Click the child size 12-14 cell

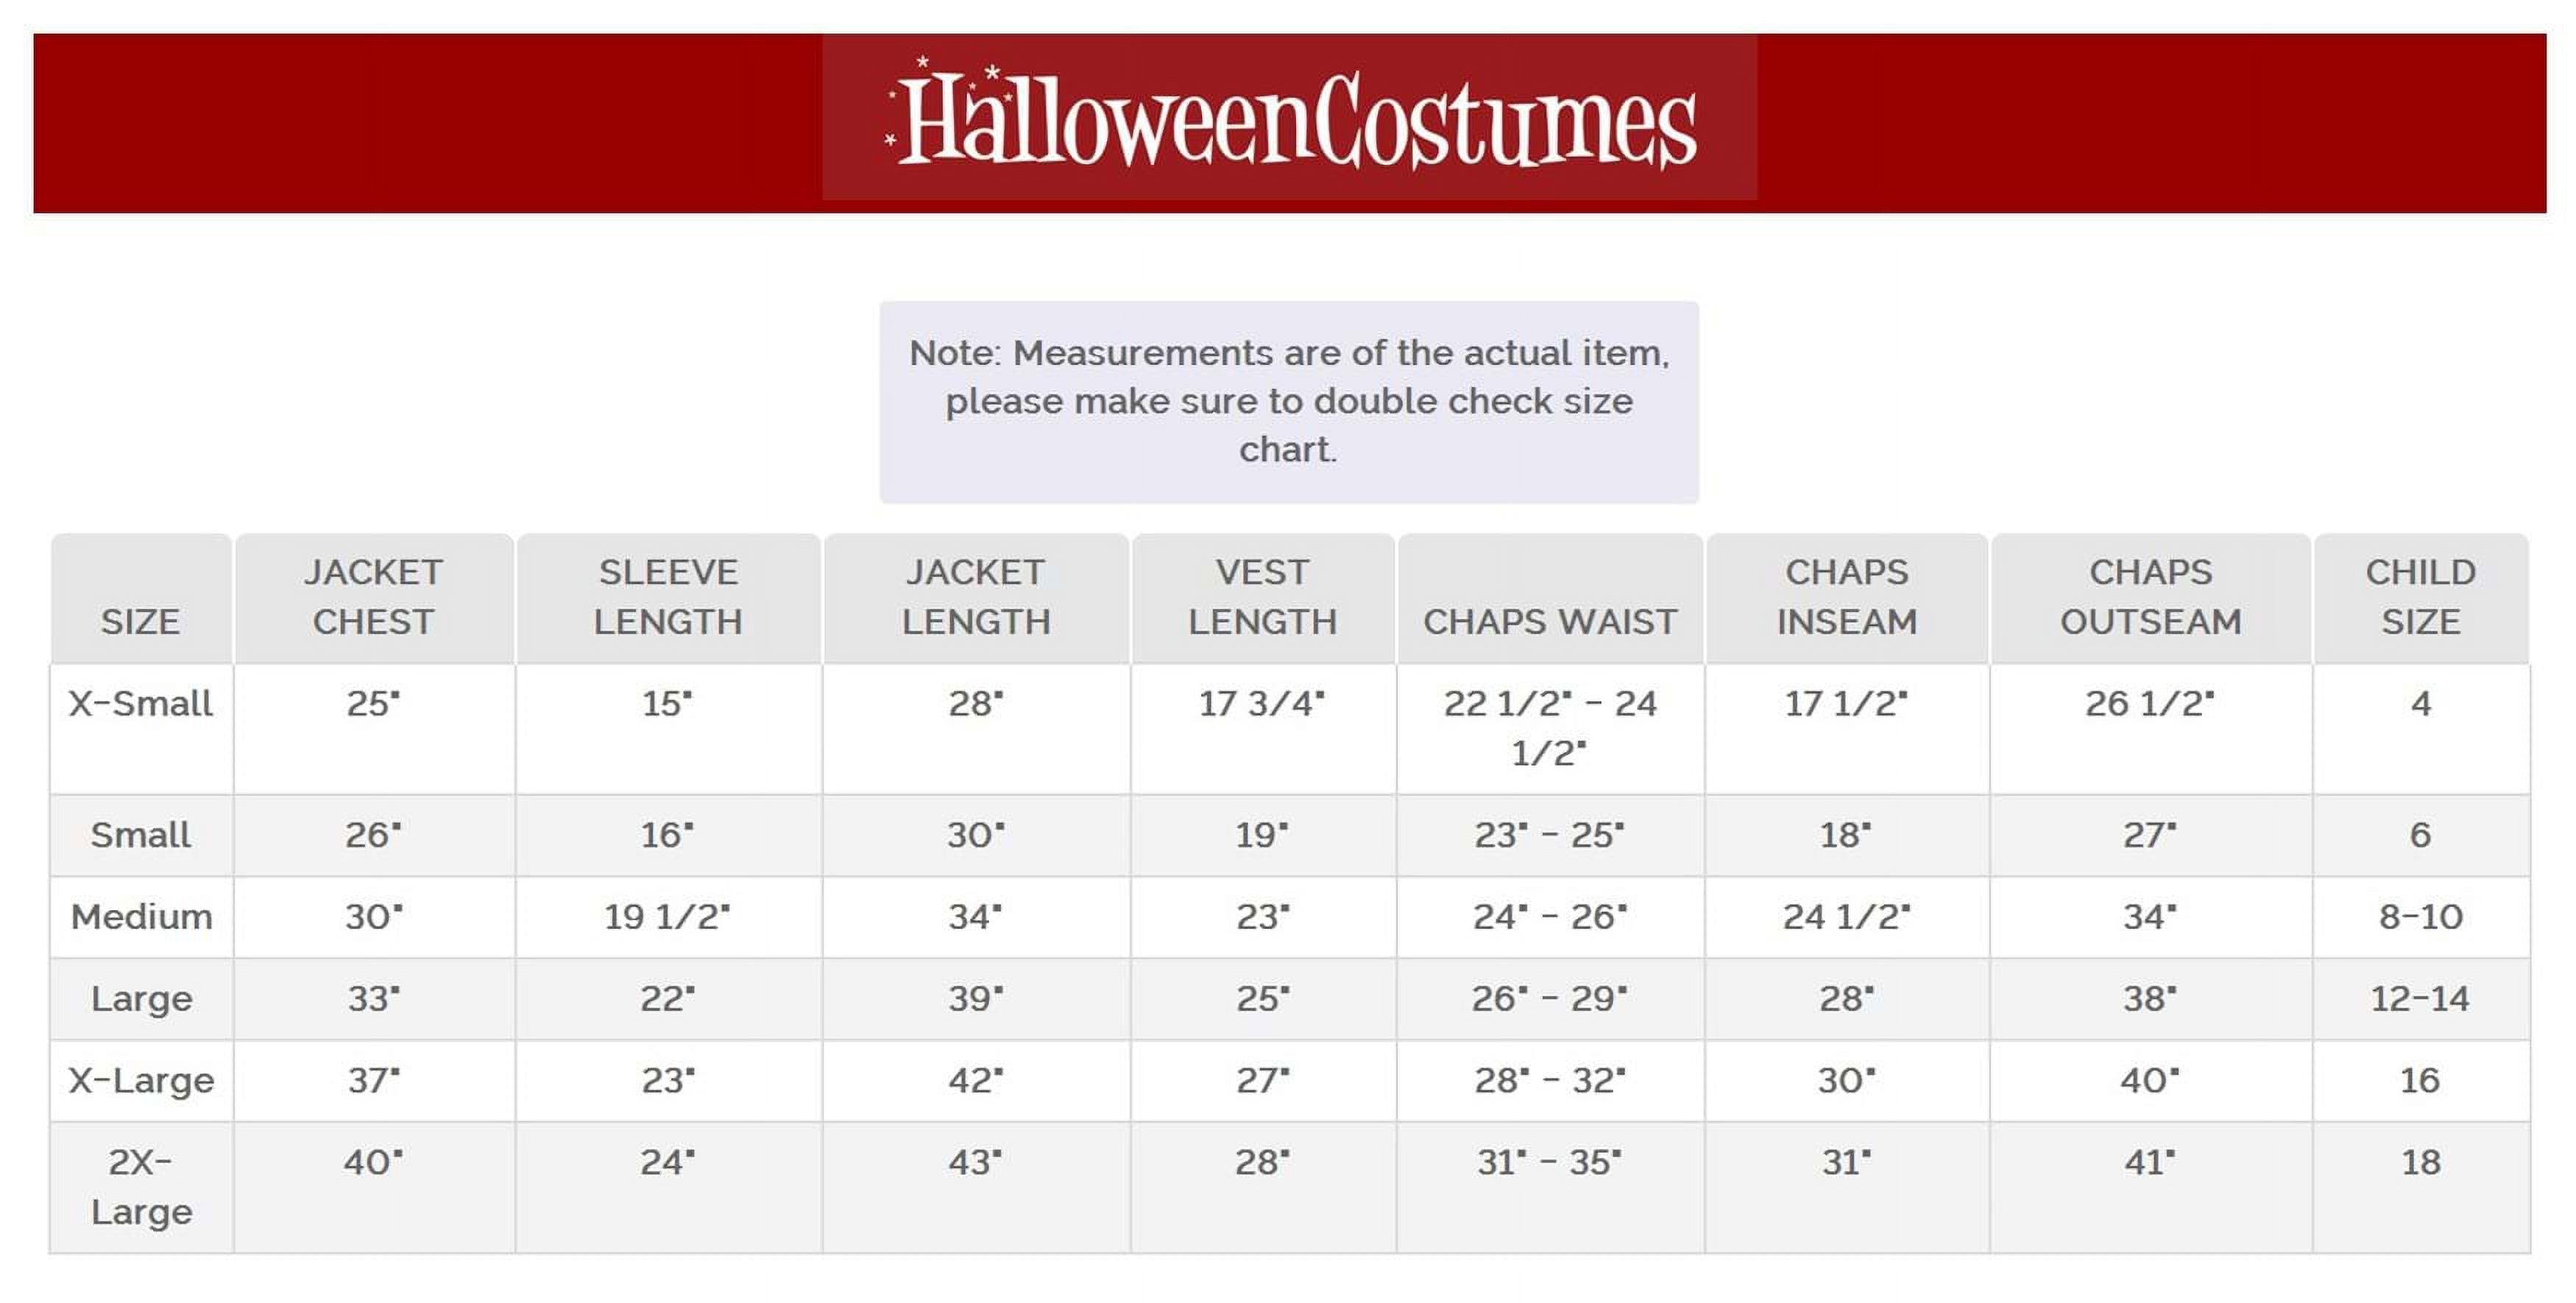tap(2421, 999)
